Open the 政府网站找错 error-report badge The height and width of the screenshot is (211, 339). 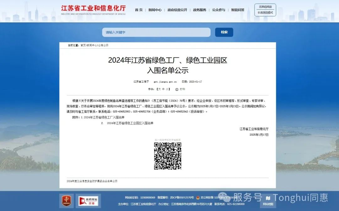pyautogui.click(x=88, y=201)
